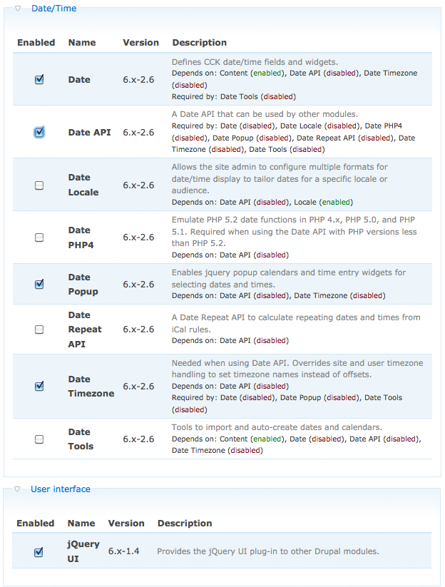445x587 pixels.
Task: Disable the Date Popup module checkbox
Action: [x=39, y=284]
